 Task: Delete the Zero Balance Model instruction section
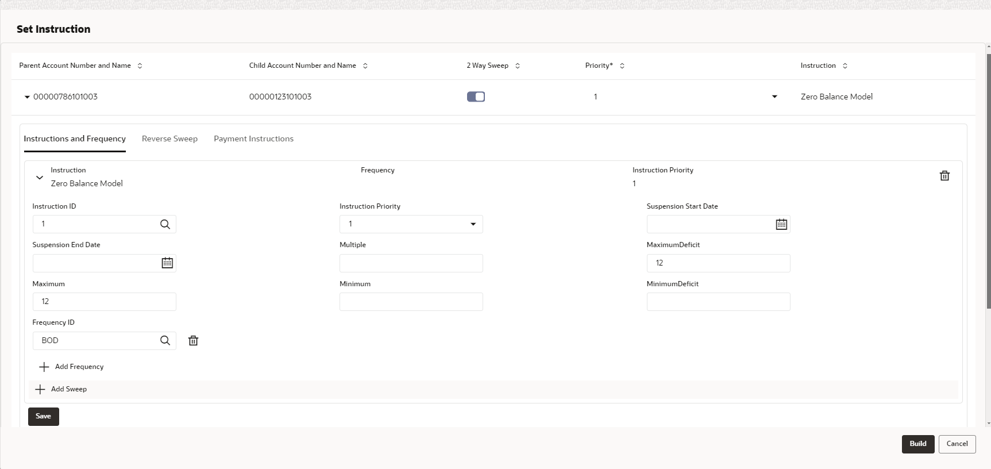click(x=944, y=176)
